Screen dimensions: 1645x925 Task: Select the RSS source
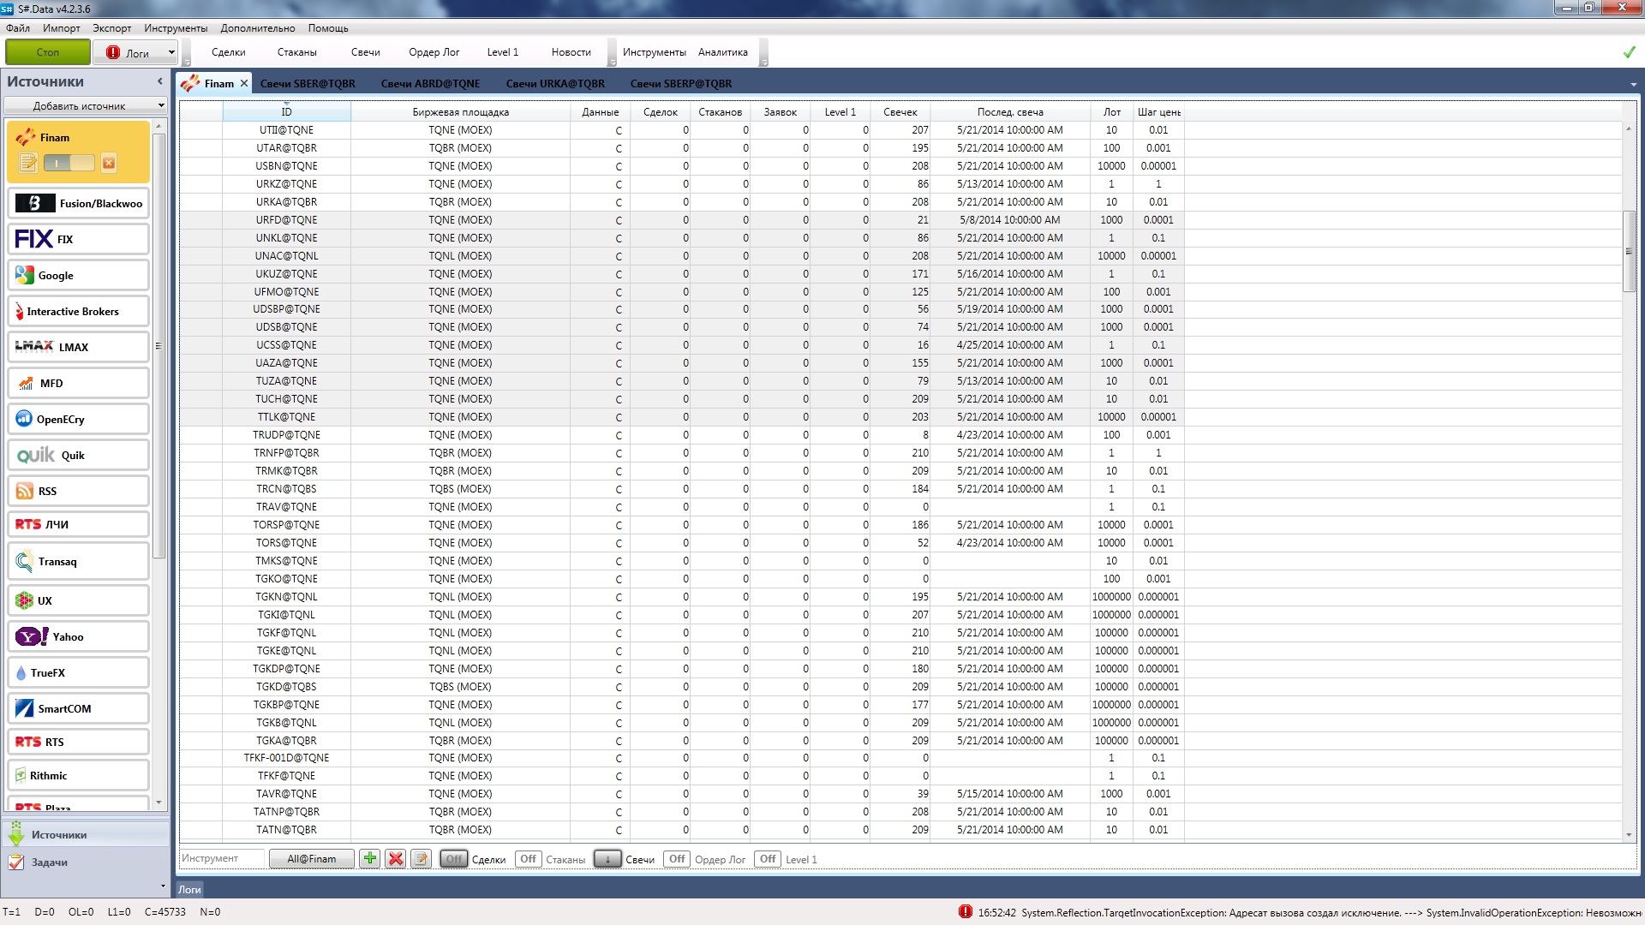pyautogui.click(x=79, y=492)
